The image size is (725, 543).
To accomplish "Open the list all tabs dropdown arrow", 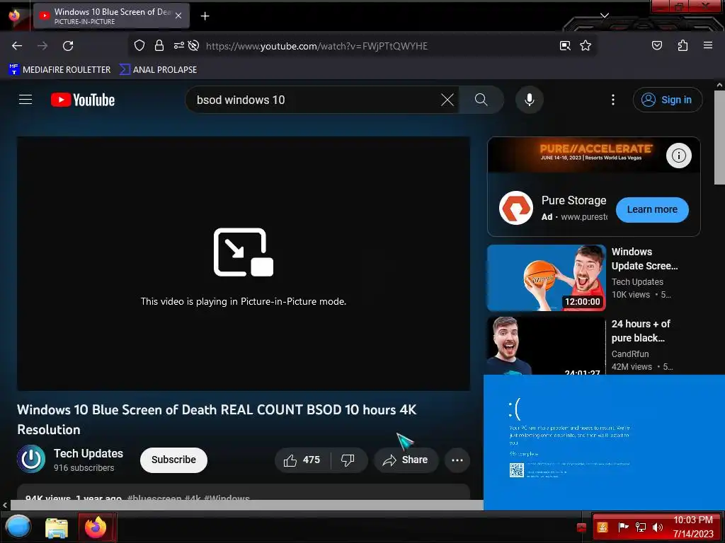I will click(604, 16).
